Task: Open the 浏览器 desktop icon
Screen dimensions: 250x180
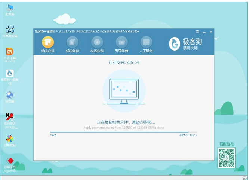Action: click(10, 96)
